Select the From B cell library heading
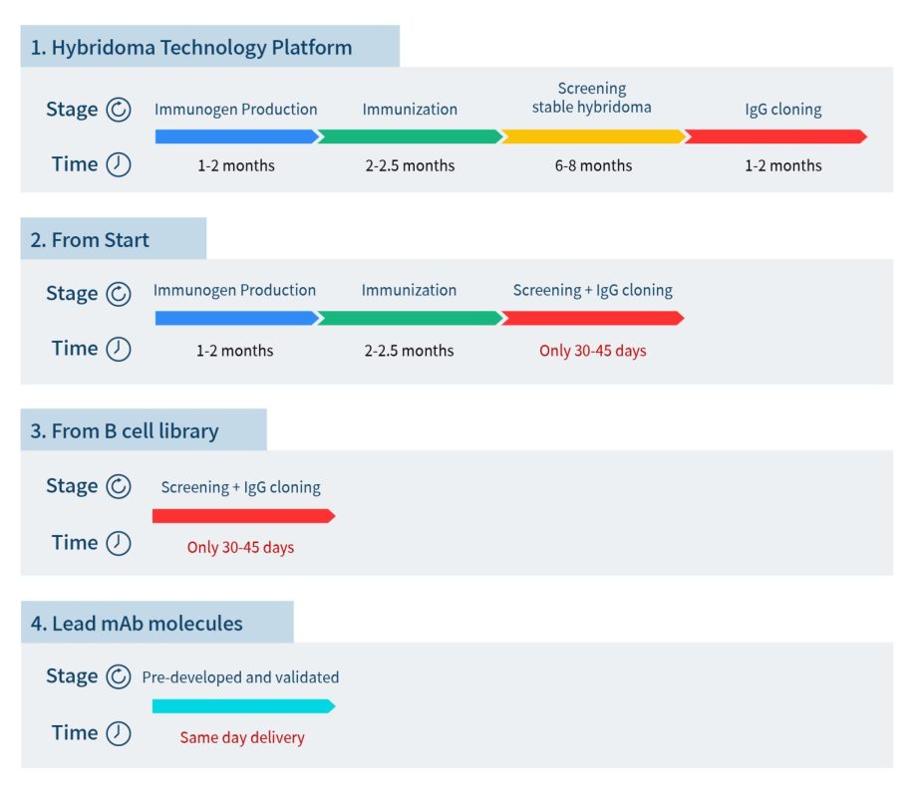This screenshot has height=797, width=919. pyautogui.click(x=125, y=431)
